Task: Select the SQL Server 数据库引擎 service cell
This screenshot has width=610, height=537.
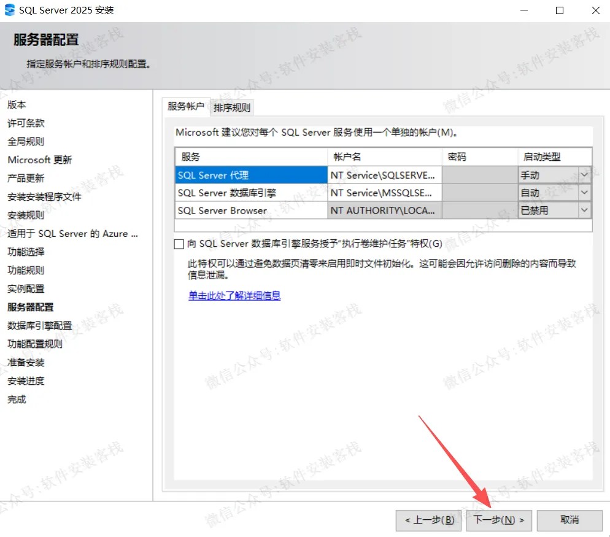Action: [252, 193]
